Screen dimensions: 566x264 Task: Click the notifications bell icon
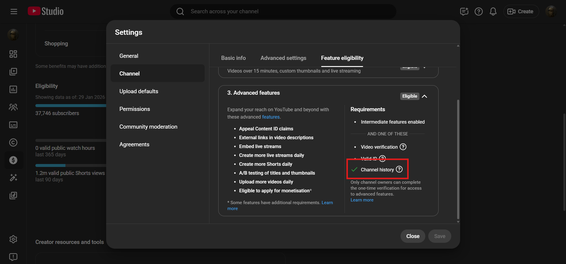493,12
